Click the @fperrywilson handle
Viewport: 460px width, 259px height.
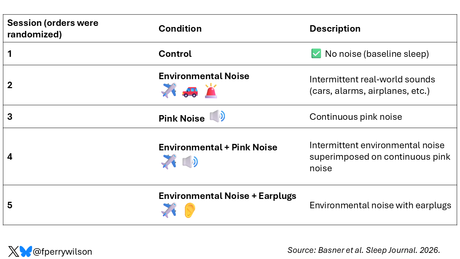(63, 252)
